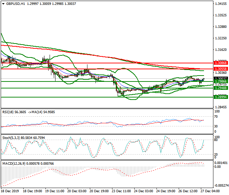Select the current price label 1.30037
229x195 pixels.
(221, 78)
